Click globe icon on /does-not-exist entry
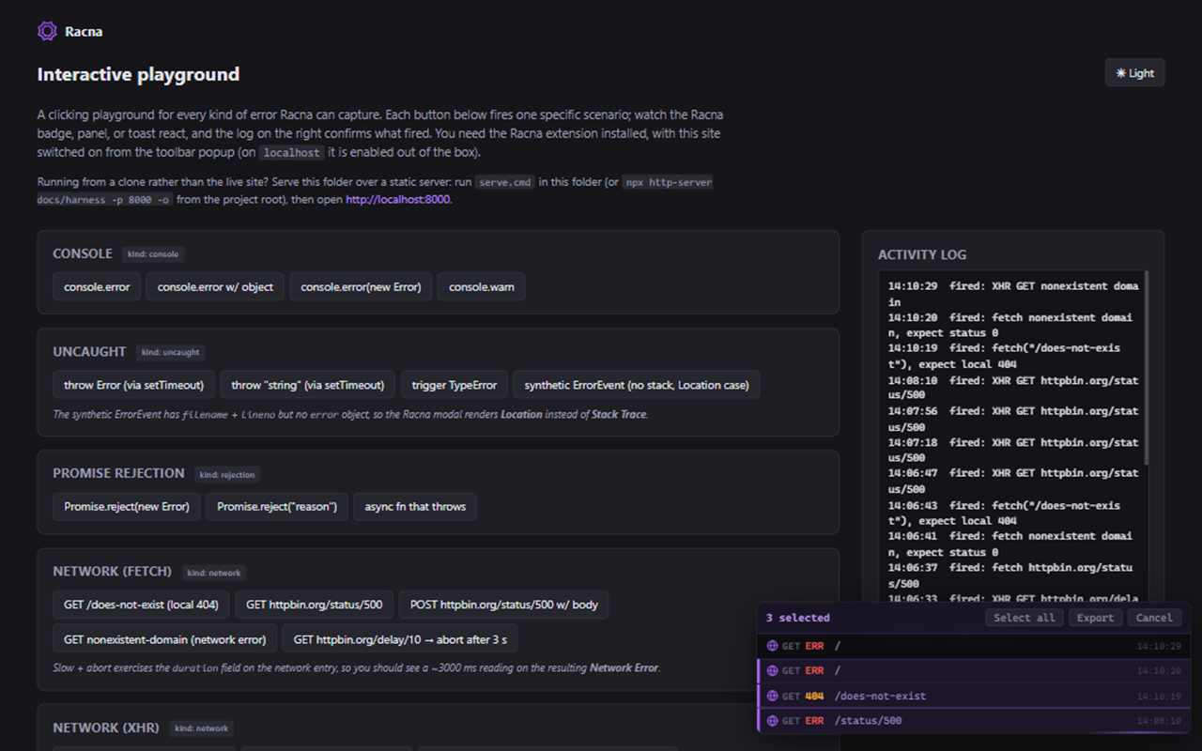The image size is (1202, 751). (772, 697)
